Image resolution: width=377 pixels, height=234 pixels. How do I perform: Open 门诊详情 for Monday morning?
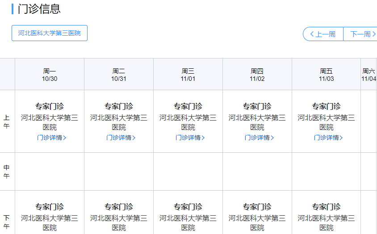click(x=51, y=138)
